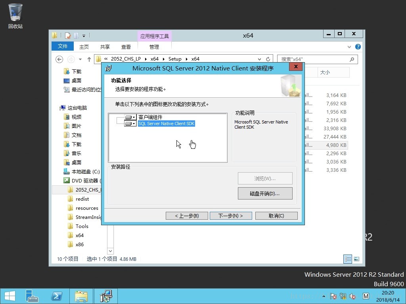406x304 pixels.
Task: Switch to the installer taskbar icon
Action: coord(106,296)
